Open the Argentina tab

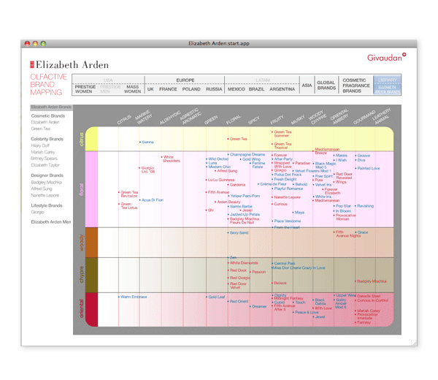tap(282, 89)
